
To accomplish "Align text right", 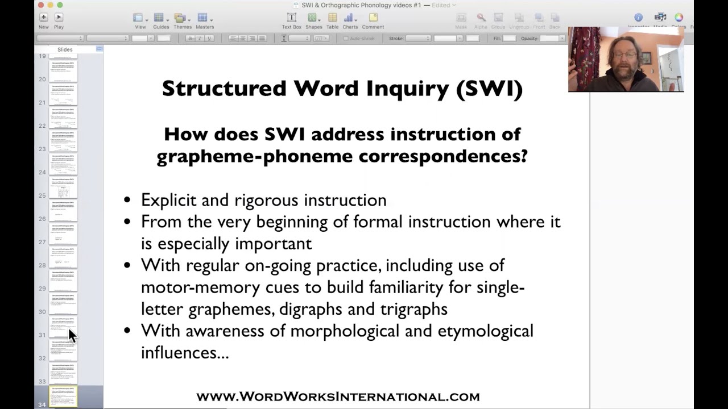I will [x=253, y=39].
